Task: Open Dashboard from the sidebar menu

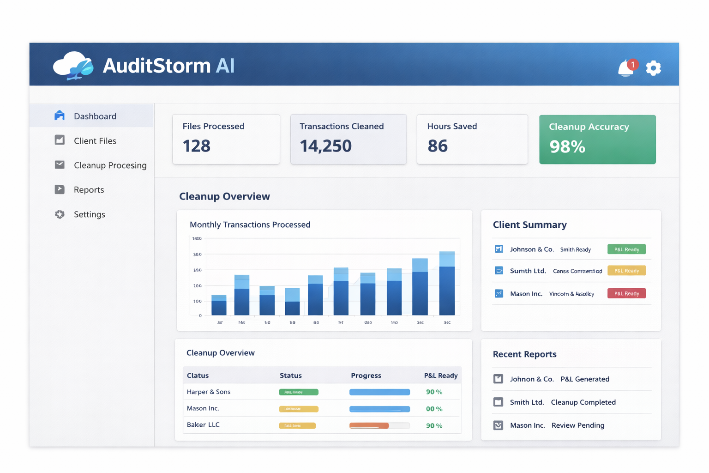Action: tap(94, 115)
